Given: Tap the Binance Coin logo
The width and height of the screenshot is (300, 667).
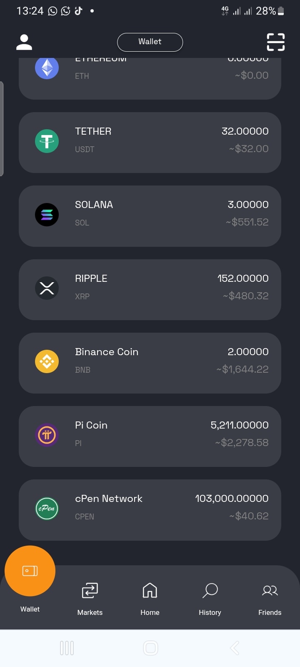Looking at the screenshot, I should [x=47, y=361].
